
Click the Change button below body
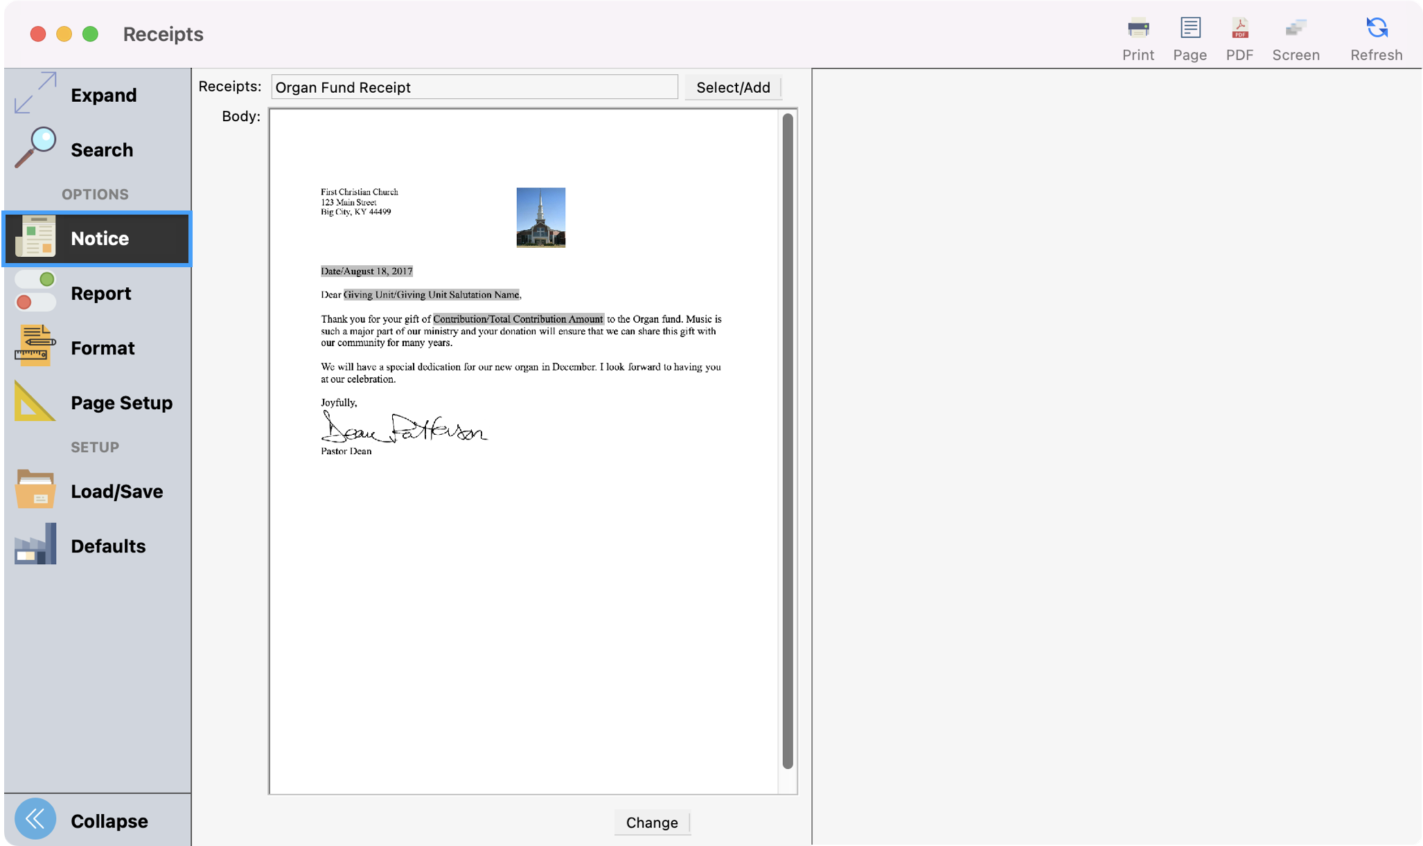pyautogui.click(x=651, y=822)
